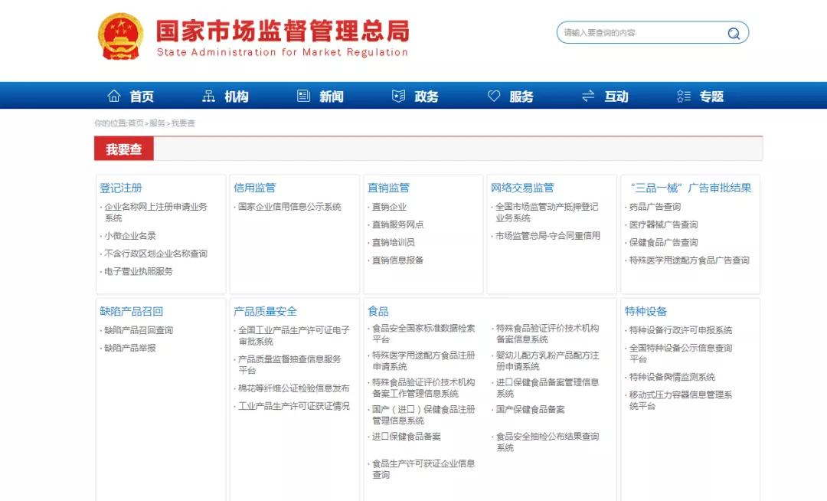The width and height of the screenshot is (827, 501).
Task: Open 全国市场监管动产抵押登记业务系统 link
Action: point(547,212)
